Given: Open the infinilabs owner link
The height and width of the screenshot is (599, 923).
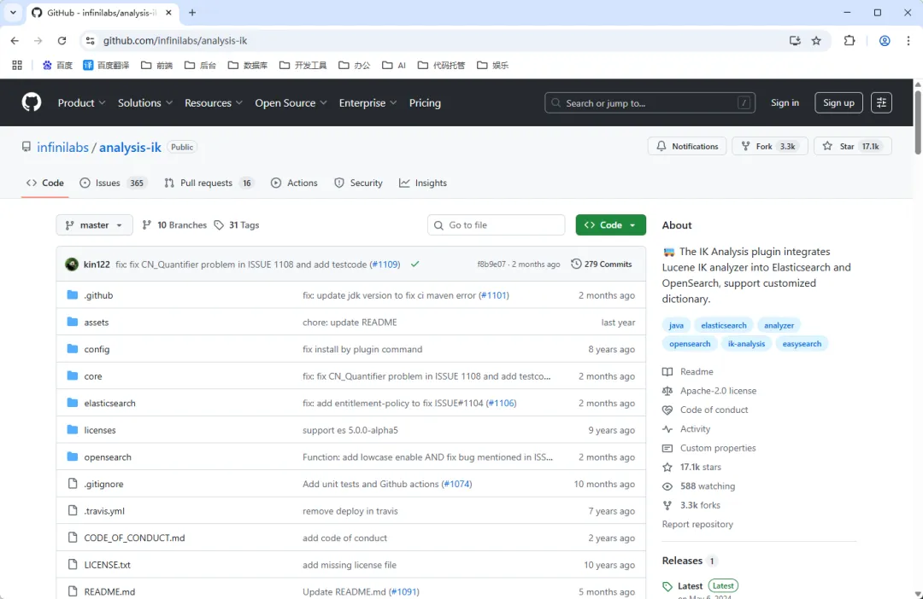Looking at the screenshot, I should click(x=62, y=147).
